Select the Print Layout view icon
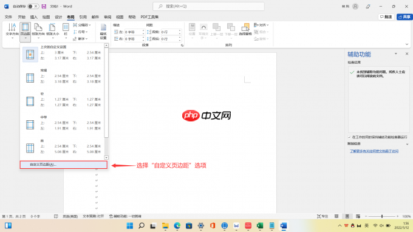 click(x=347, y=216)
